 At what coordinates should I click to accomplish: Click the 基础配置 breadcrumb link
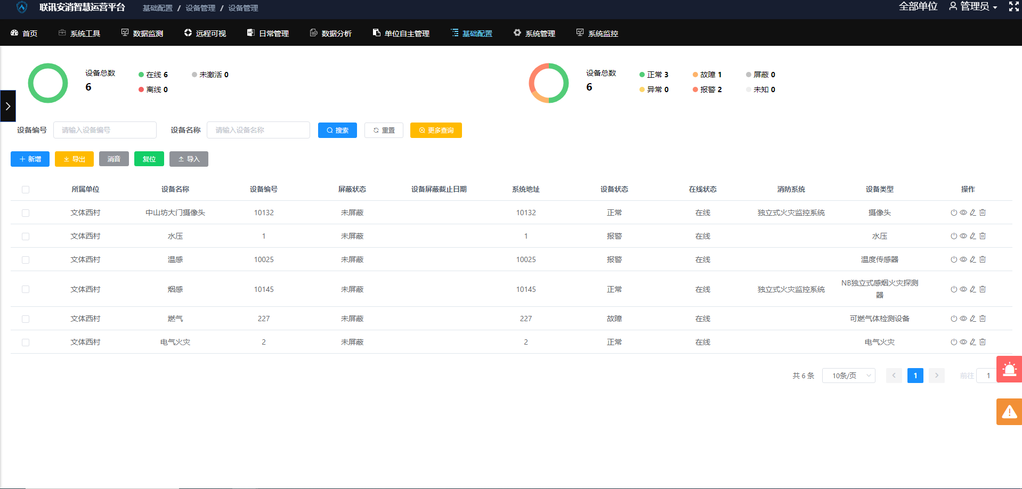click(x=158, y=8)
